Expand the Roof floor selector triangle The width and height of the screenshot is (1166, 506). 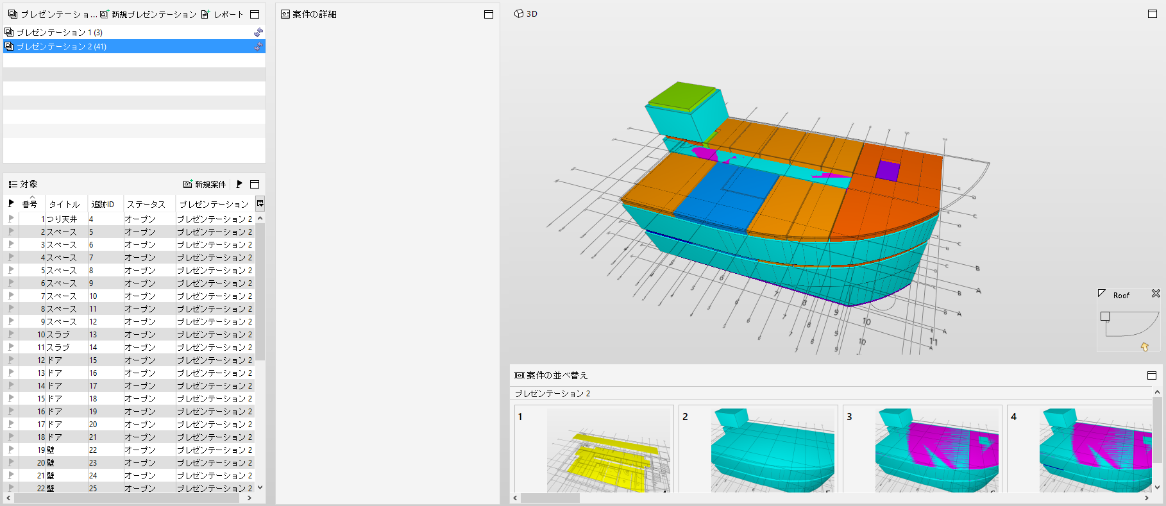coord(1102,293)
